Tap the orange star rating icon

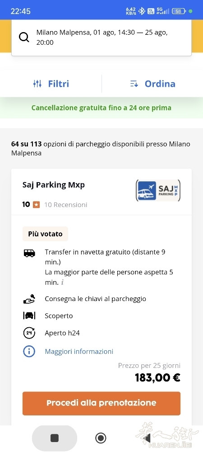click(x=36, y=205)
